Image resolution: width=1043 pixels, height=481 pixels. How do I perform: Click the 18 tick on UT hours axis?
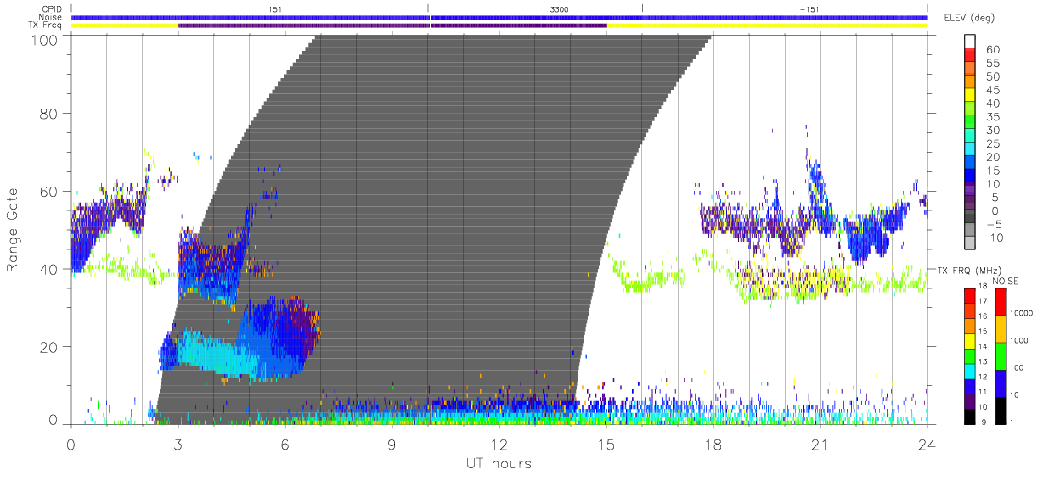pos(713,444)
